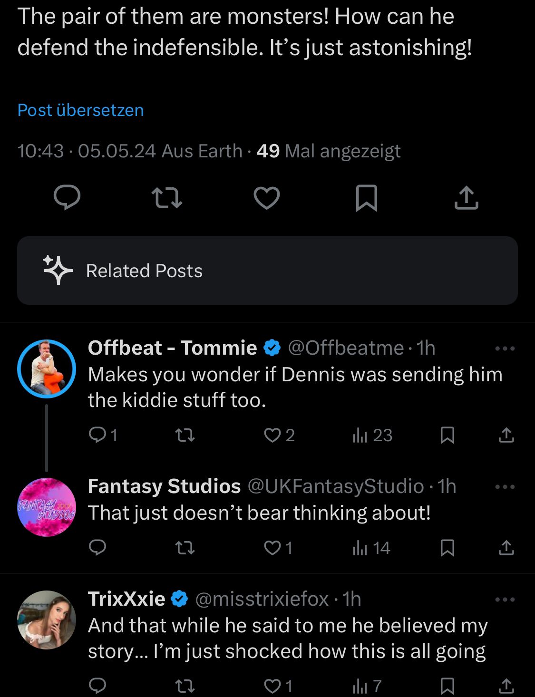Open @misstrixiefox profile handle
Viewport: 535px width, 697px height.
[x=262, y=599]
